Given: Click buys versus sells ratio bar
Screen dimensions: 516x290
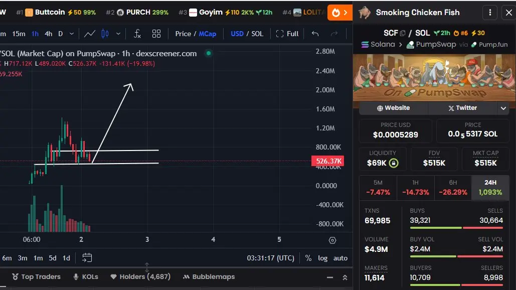Looking at the screenshot, I should coord(456,227).
